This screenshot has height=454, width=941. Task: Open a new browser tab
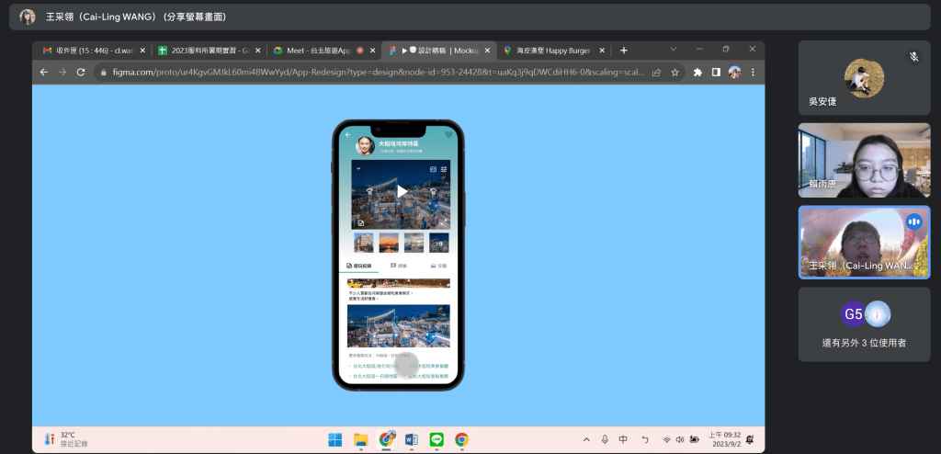pos(624,50)
